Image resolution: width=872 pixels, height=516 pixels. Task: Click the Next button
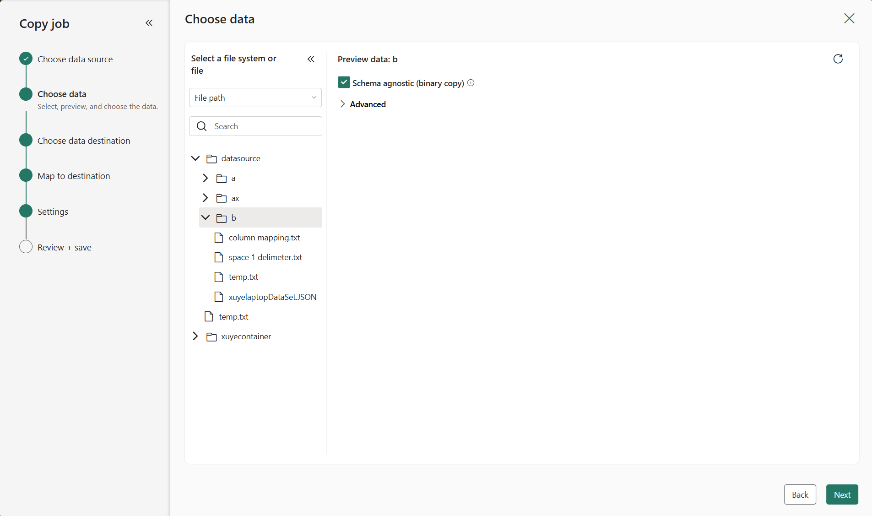coord(842,494)
